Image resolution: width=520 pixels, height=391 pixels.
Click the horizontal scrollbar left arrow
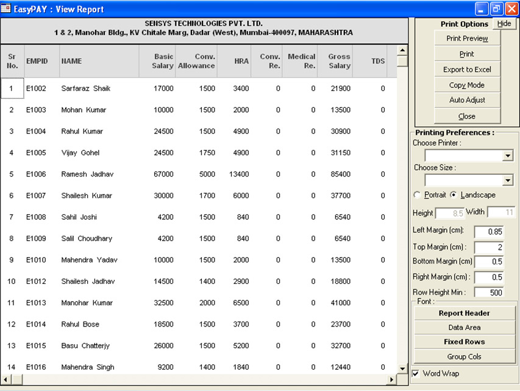tap(5, 379)
